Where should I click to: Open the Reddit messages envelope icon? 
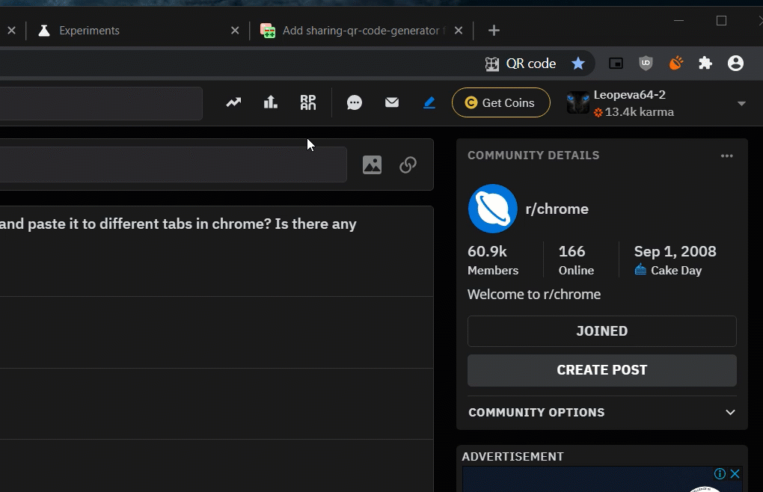point(392,102)
